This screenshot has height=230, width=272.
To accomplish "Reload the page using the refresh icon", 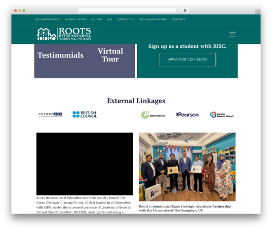I will click(x=177, y=11).
